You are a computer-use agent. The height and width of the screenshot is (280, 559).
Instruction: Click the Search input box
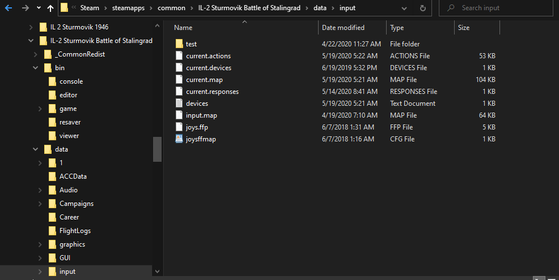(496, 8)
